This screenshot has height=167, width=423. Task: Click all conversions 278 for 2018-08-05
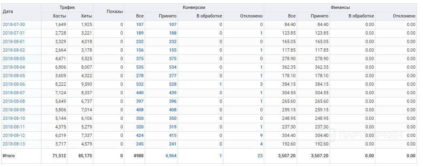pos(140,76)
